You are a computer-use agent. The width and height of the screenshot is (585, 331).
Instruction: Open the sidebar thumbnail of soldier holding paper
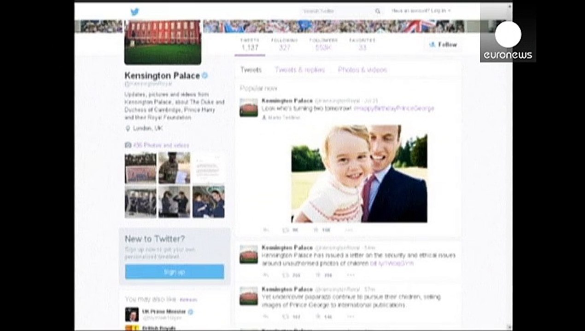[174, 168]
